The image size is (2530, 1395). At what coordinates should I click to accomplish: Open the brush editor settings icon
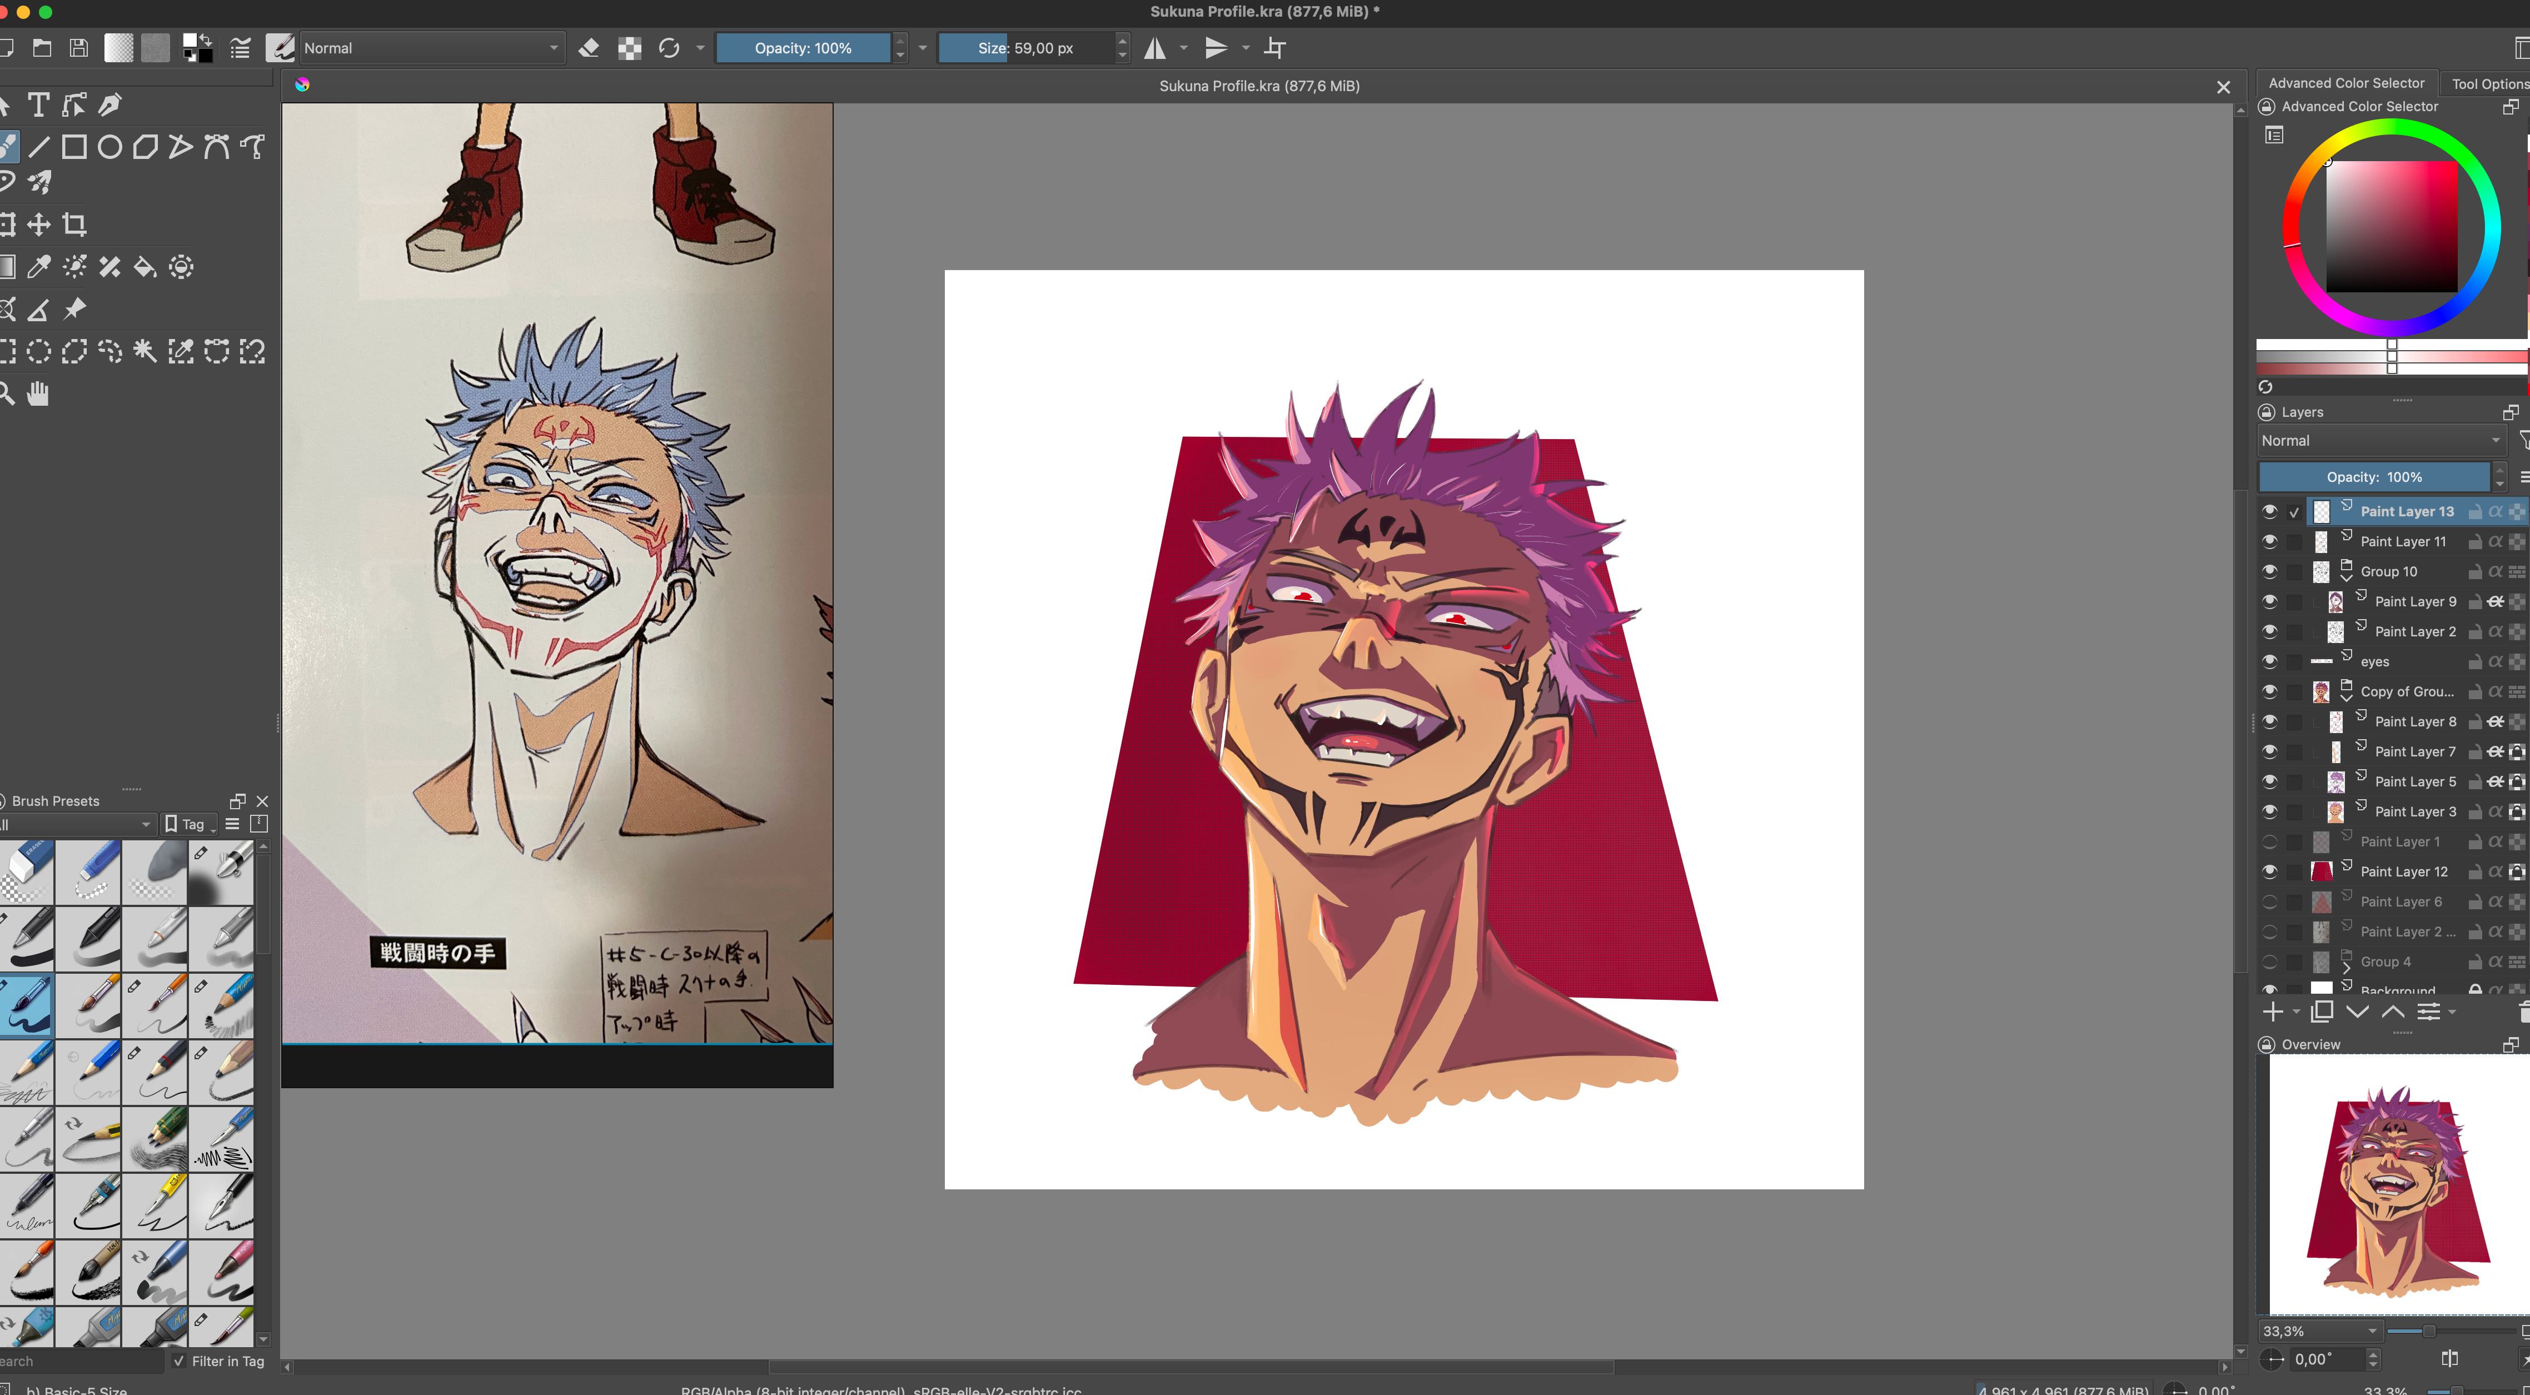(x=241, y=48)
